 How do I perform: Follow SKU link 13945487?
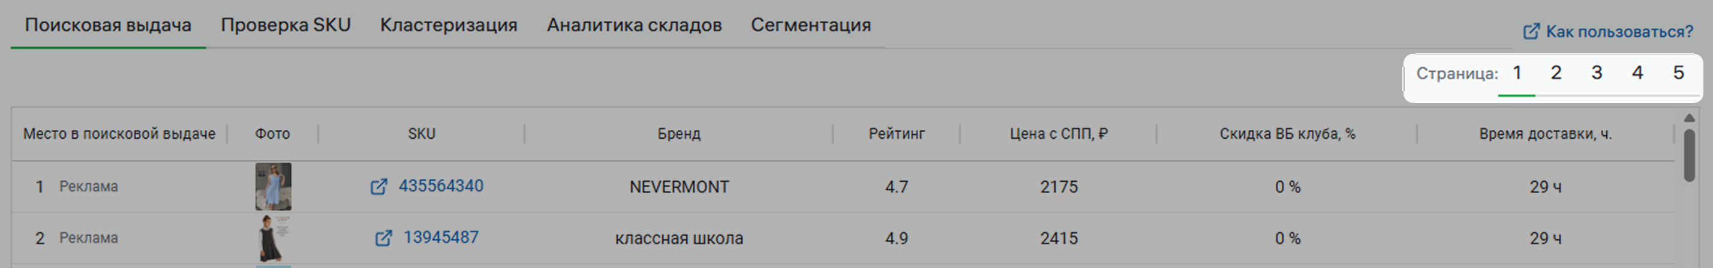pyautogui.click(x=440, y=237)
